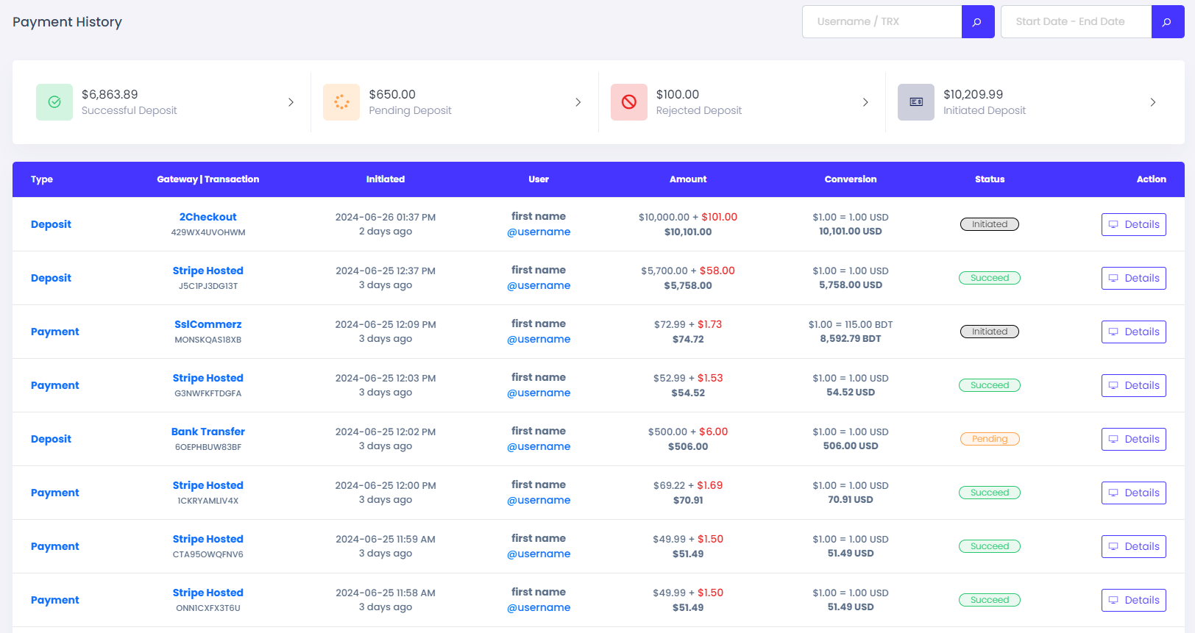Screen dimensions: 1195x633
Task: Type in the Username / TRX search field
Action: (882, 22)
